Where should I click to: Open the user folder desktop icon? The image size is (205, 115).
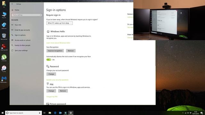[4, 4]
